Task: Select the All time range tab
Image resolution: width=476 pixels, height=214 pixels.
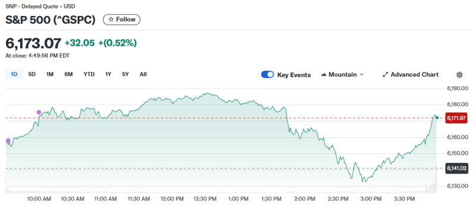Action: coord(143,74)
